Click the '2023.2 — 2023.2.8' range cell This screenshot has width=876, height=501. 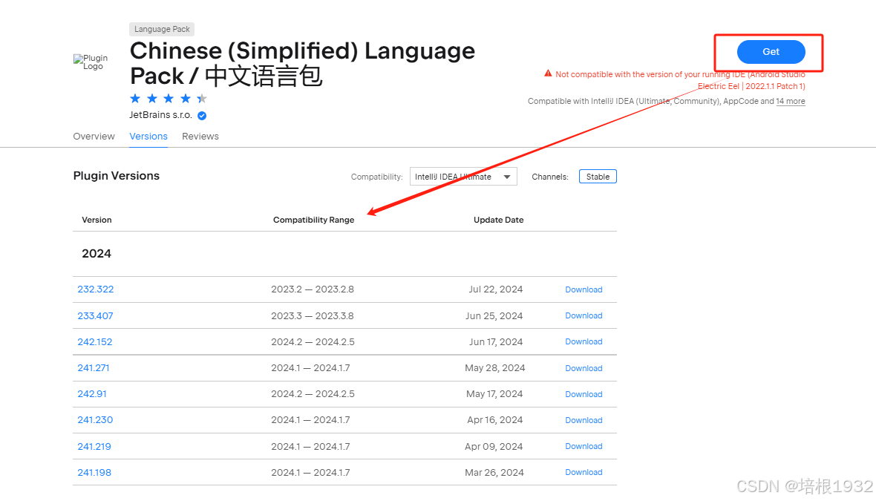tap(313, 289)
